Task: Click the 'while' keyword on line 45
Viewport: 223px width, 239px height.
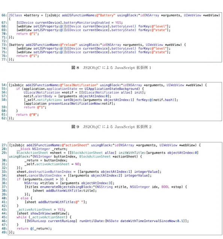Action: [x=21, y=217]
